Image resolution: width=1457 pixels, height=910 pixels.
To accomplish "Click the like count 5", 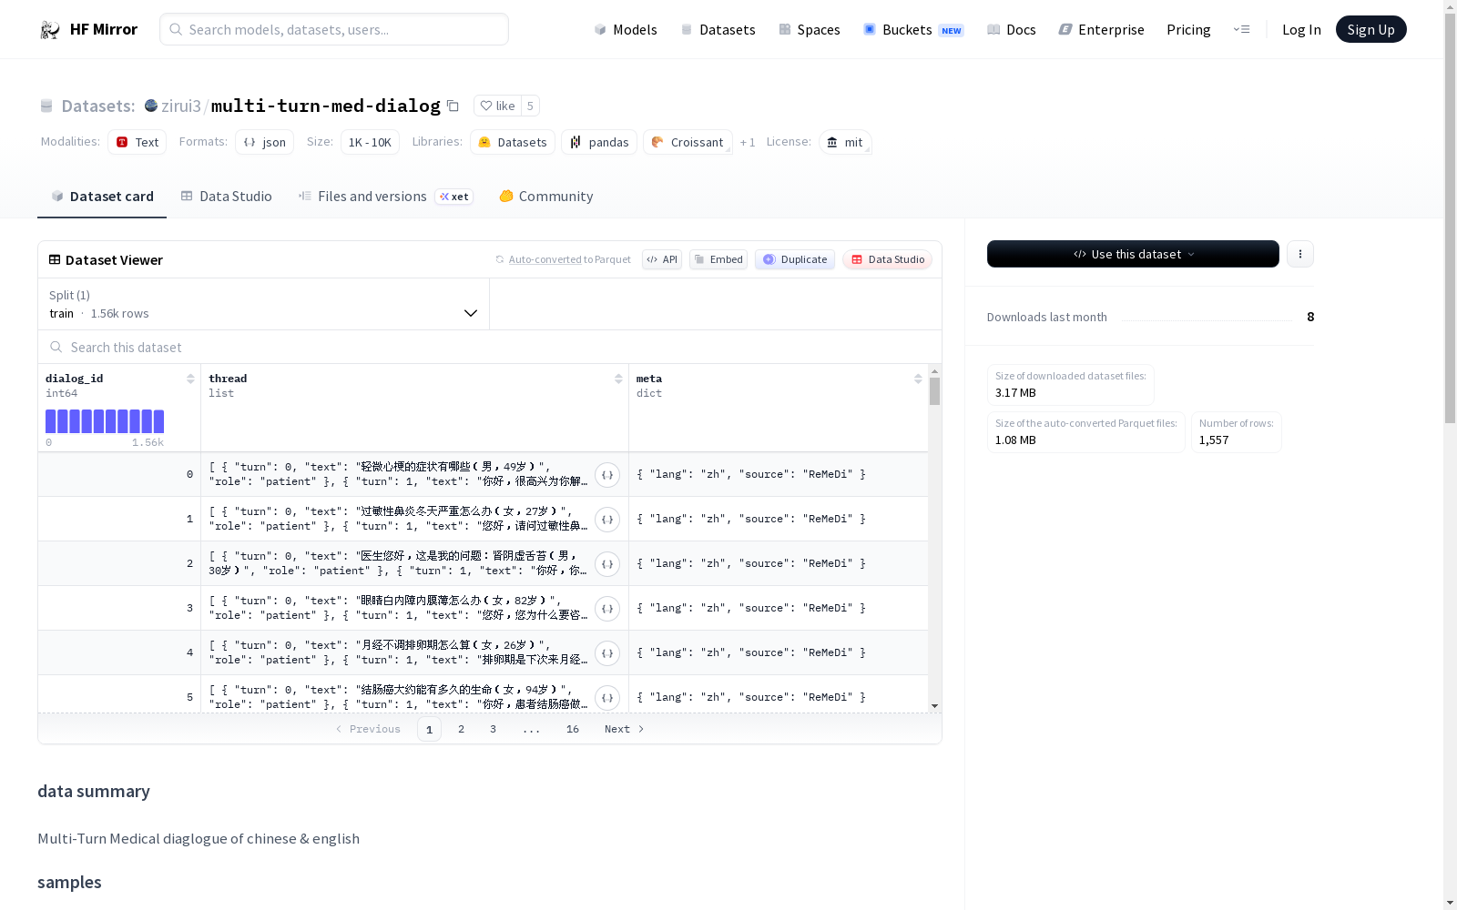I will point(530,106).
